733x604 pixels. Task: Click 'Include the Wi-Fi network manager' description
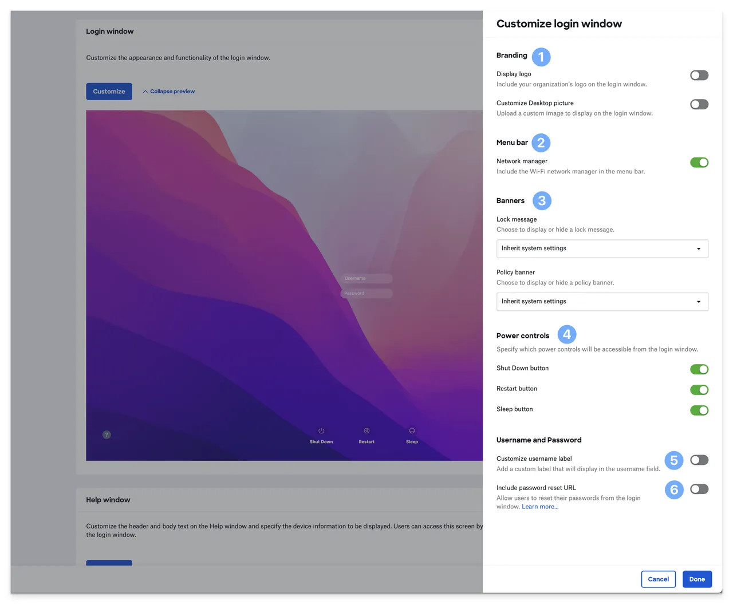pos(570,171)
